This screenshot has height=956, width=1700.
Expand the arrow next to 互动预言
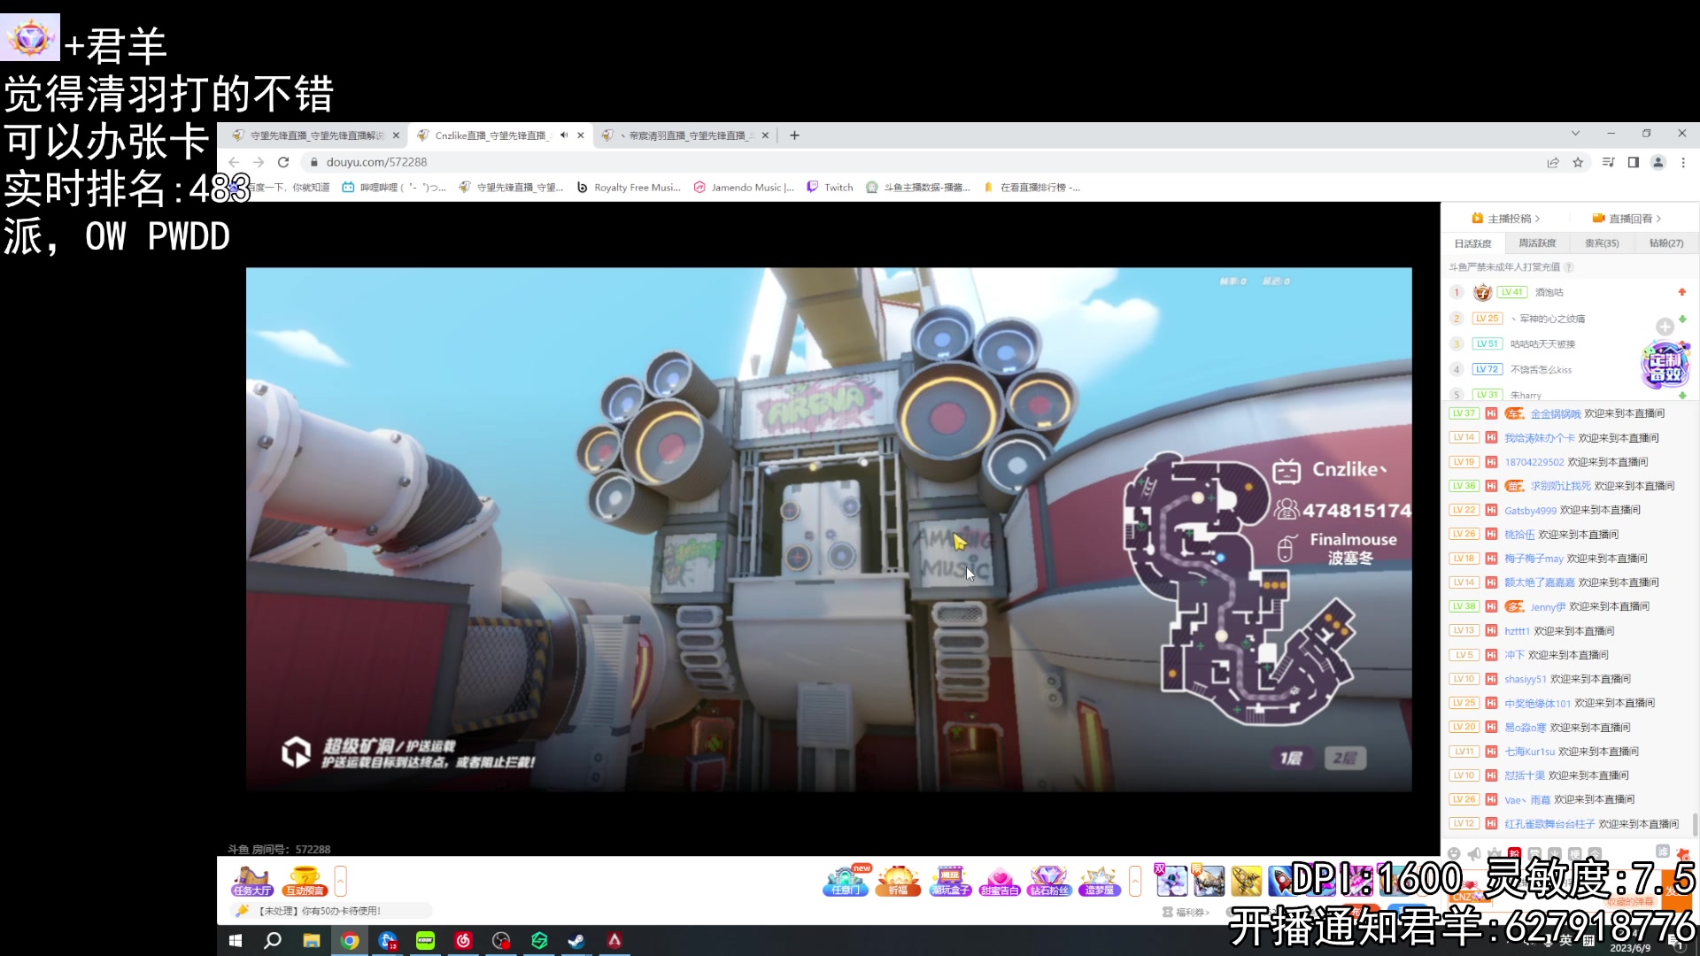pyautogui.click(x=341, y=882)
